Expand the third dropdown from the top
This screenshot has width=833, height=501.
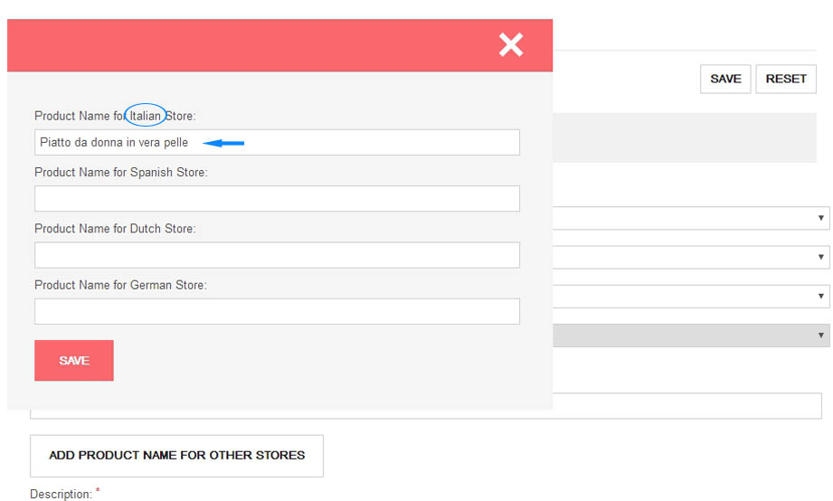820,296
